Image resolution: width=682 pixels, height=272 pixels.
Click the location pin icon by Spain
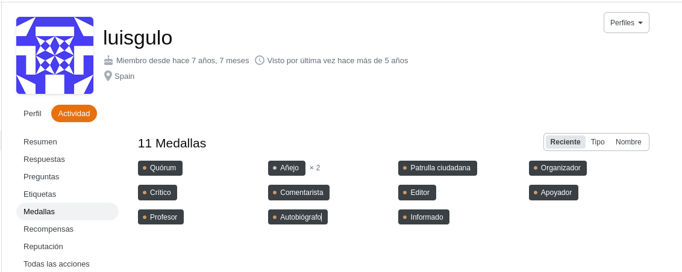tap(108, 76)
